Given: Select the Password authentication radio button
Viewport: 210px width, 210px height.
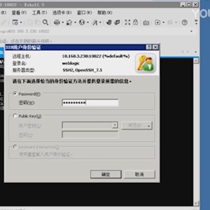Looking at the screenshot, I should point(15,94).
